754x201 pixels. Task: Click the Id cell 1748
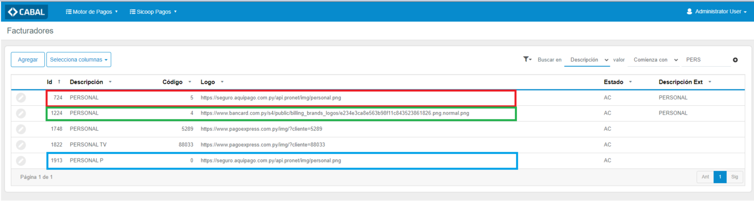[x=56, y=129]
